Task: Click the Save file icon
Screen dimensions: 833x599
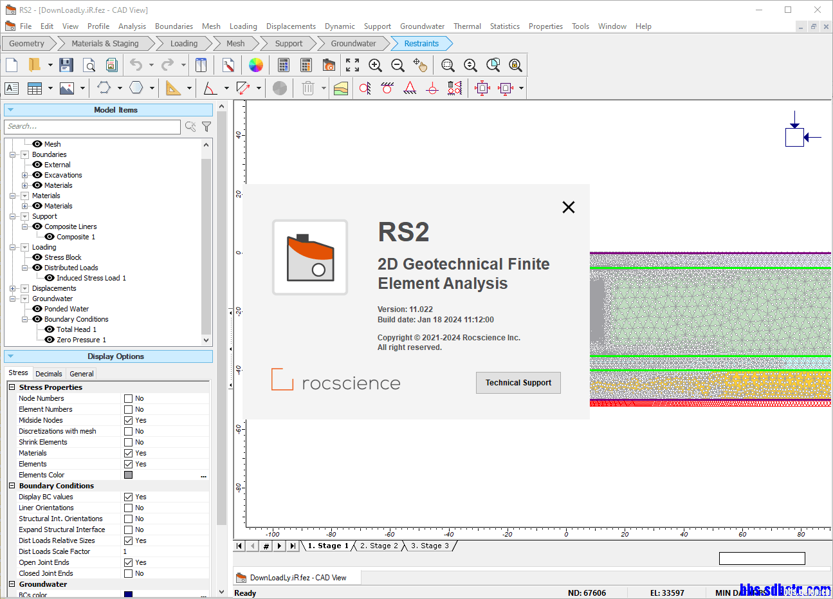Action: coord(66,65)
